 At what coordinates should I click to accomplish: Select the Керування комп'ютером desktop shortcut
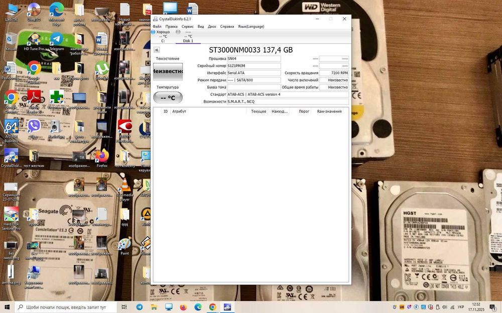(34, 277)
